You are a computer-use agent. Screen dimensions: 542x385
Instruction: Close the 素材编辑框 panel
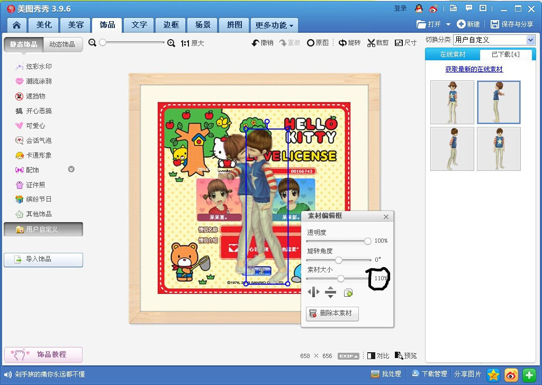point(386,217)
